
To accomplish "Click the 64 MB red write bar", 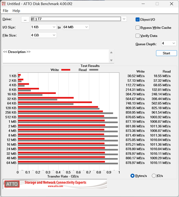I will (61, 162).
